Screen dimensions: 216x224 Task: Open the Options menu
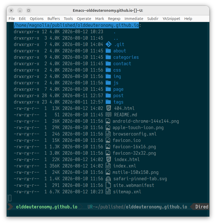click(37, 19)
